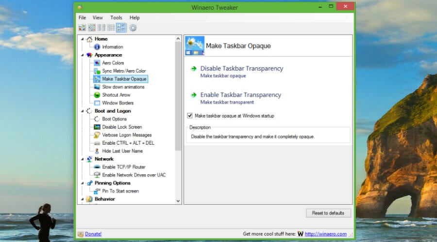This screenshot has width=437, height=242.
Task: Open the Help menu
Action: (x=134, y=17)
